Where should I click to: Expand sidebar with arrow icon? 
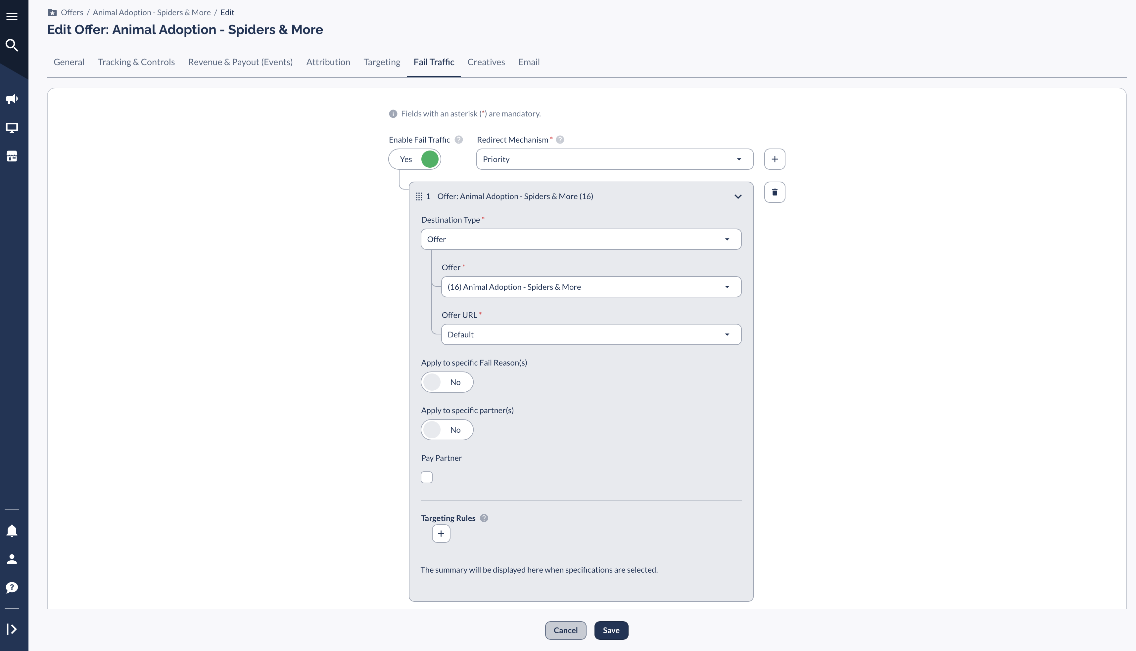click(x=12, y=629)
